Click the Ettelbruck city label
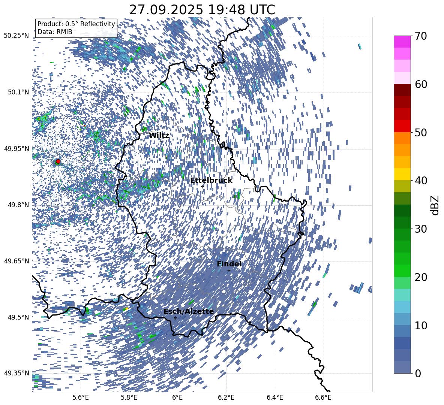Viewport: 444px width, 405px height. 211,181
